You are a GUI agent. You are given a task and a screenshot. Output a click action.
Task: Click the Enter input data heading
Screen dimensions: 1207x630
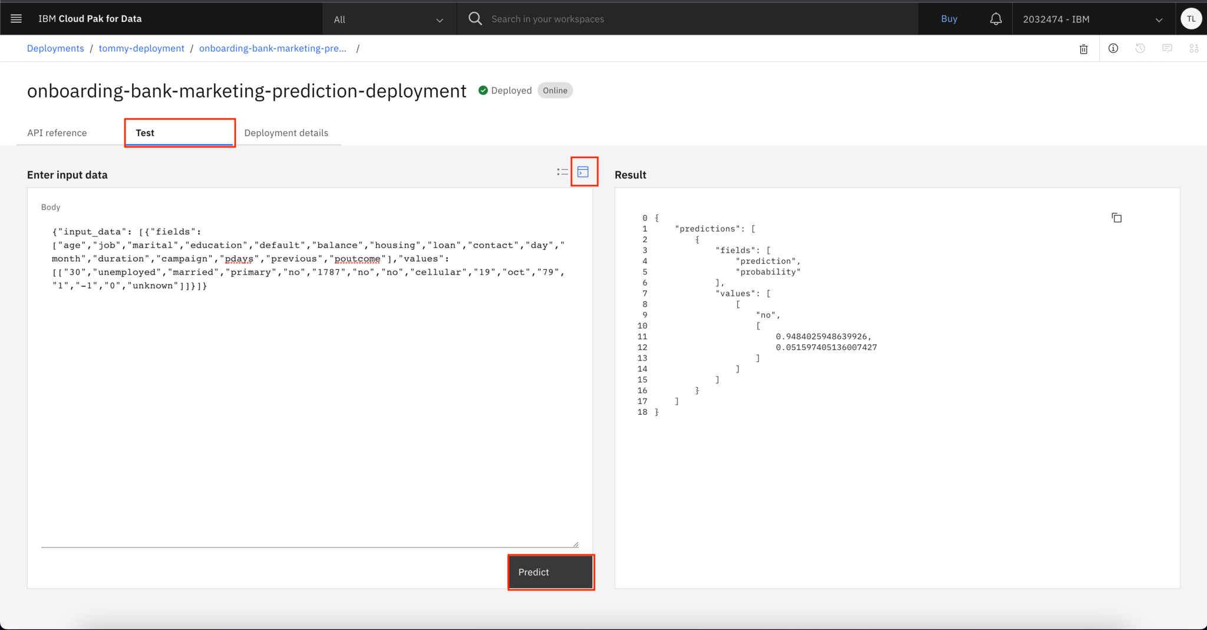tap(67, 175)
